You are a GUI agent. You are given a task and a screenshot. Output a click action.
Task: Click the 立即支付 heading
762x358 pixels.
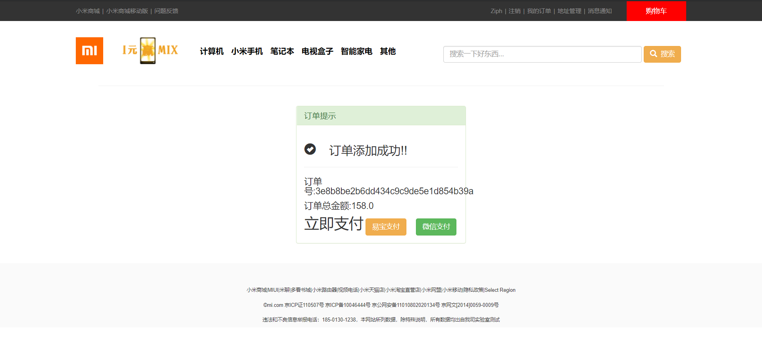click(334, 224)
